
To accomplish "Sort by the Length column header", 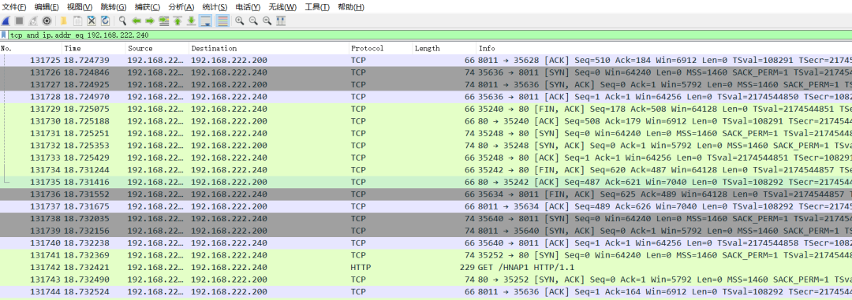I will point(444,48).
